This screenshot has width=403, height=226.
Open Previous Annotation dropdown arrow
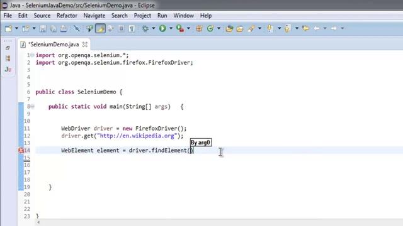click(297, 28)
